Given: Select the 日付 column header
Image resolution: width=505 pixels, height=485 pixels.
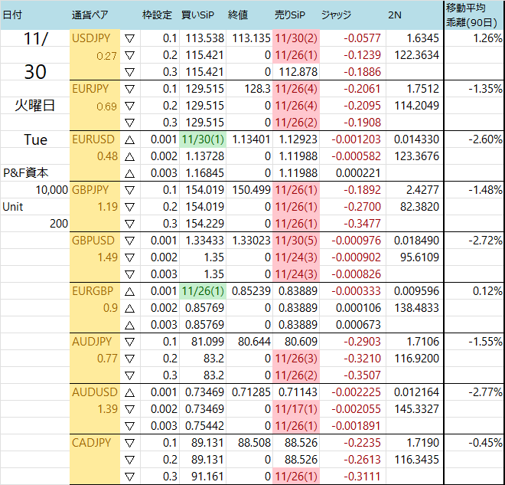Looking at the screenshot, I should [12, 15].
